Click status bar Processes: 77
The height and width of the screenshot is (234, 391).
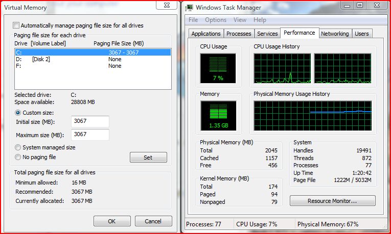204,224
